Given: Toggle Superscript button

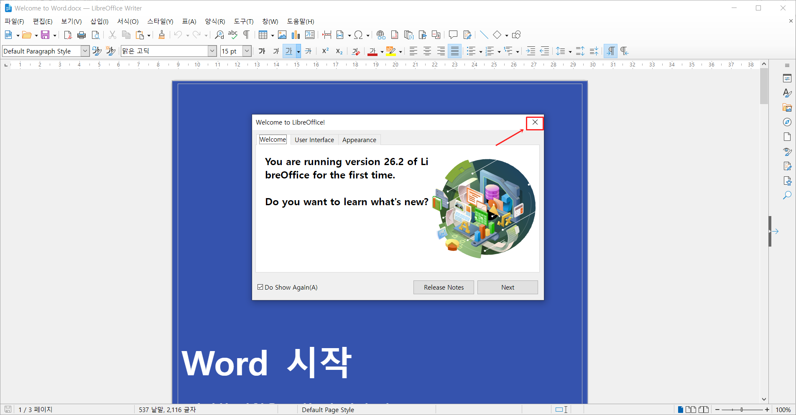Looking at the screenshot, I should [x=325, y=51].
